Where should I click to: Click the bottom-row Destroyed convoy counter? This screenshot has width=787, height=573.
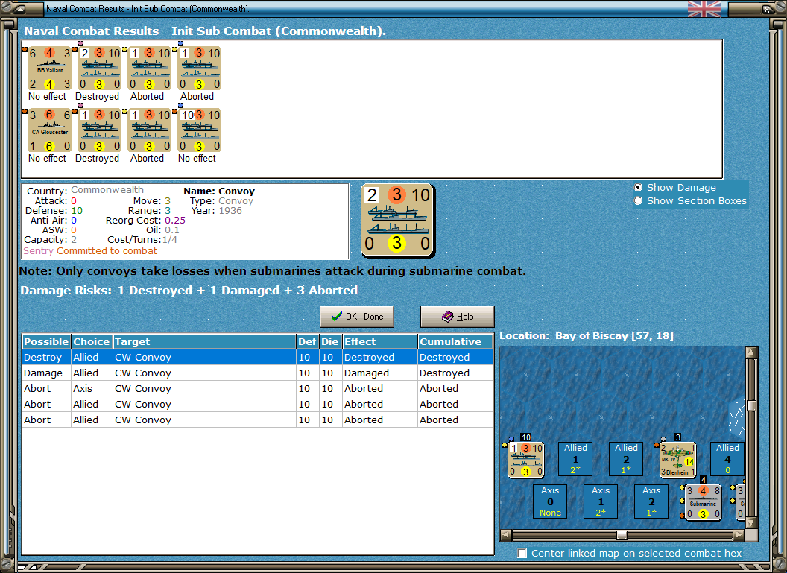(x=100, y=130)
